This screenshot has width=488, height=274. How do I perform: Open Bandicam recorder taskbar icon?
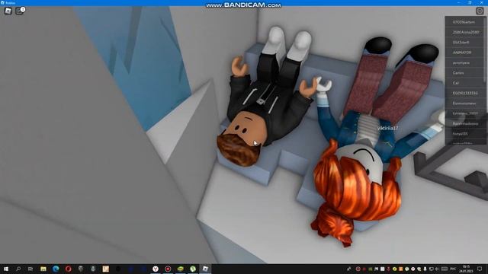(168, 269)
